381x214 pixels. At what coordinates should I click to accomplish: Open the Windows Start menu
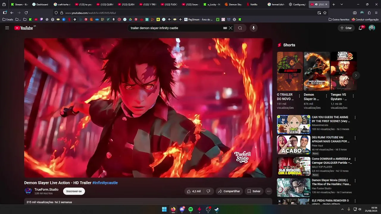click(x=164, y=209)
